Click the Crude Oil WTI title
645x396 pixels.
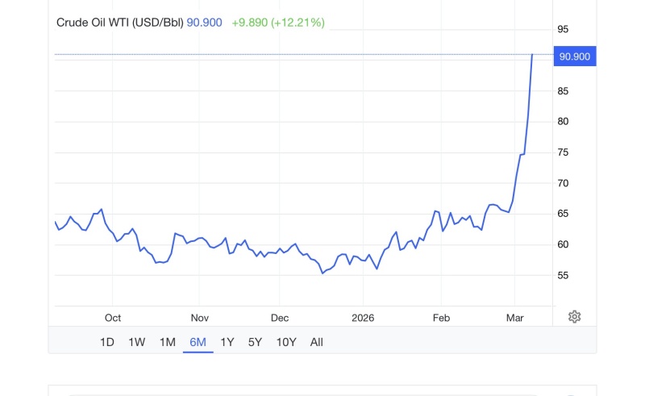click(x=119, y=23)
